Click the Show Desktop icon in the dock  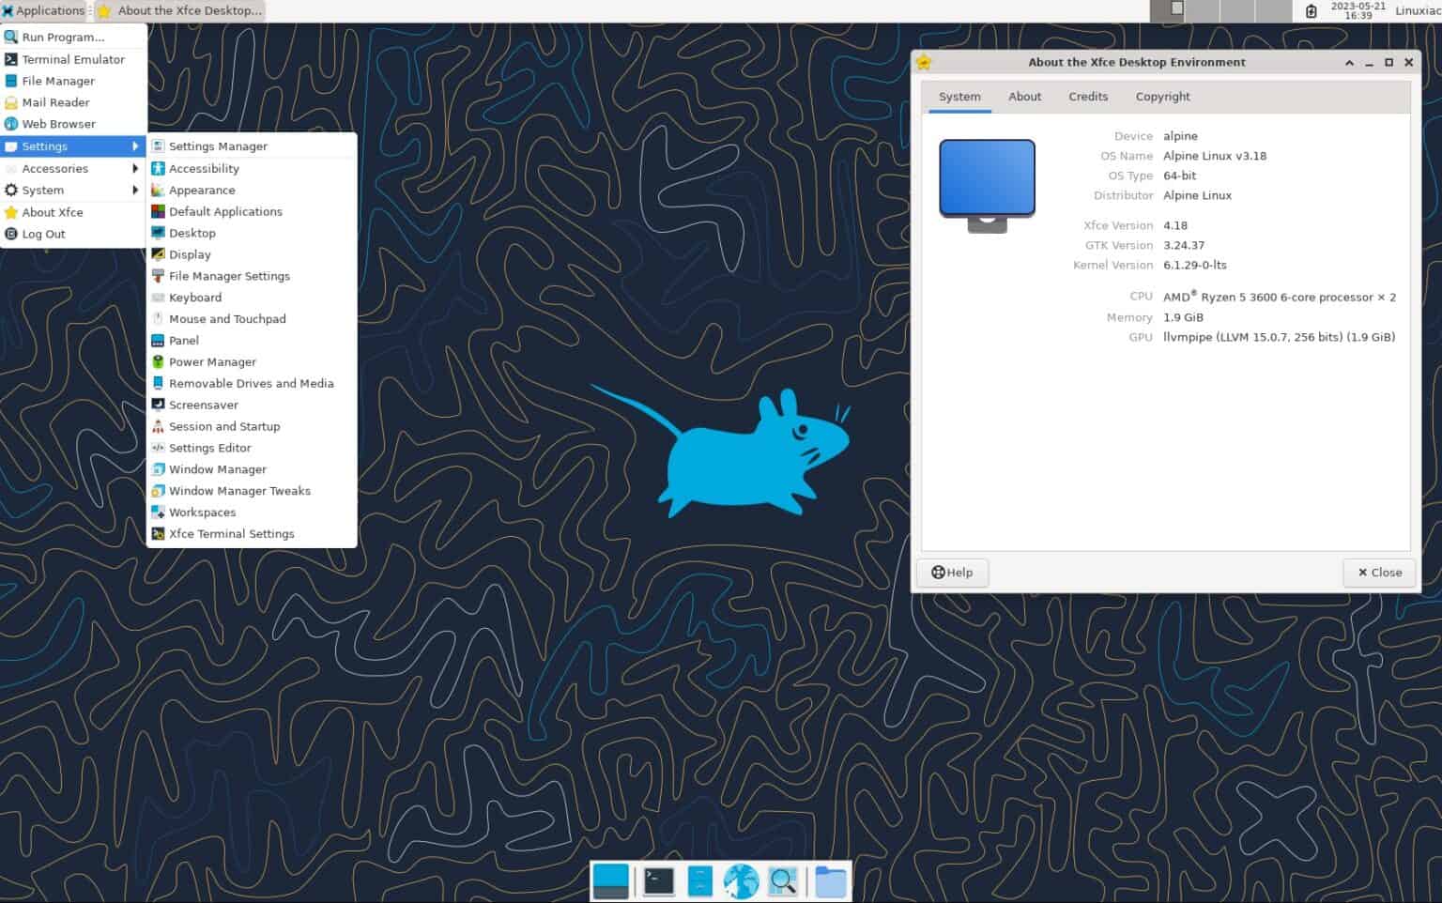click(610, 880)
